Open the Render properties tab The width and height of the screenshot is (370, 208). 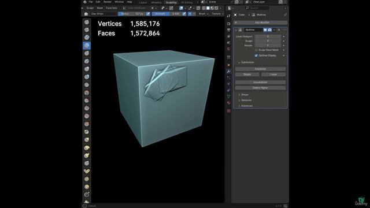coord(228,24)
